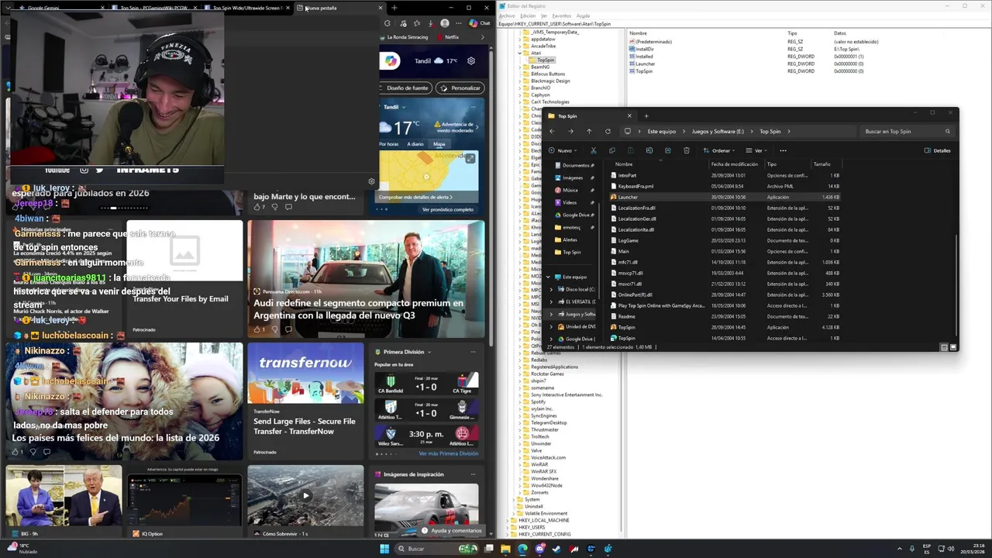Open Steam from the taskbar
This screenshot has height=558, width=992.
(x=556, y=549)
